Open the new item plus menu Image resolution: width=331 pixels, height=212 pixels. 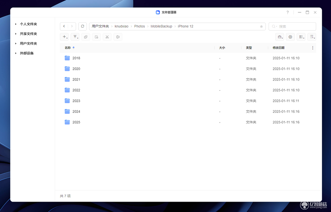click(65, 37)
